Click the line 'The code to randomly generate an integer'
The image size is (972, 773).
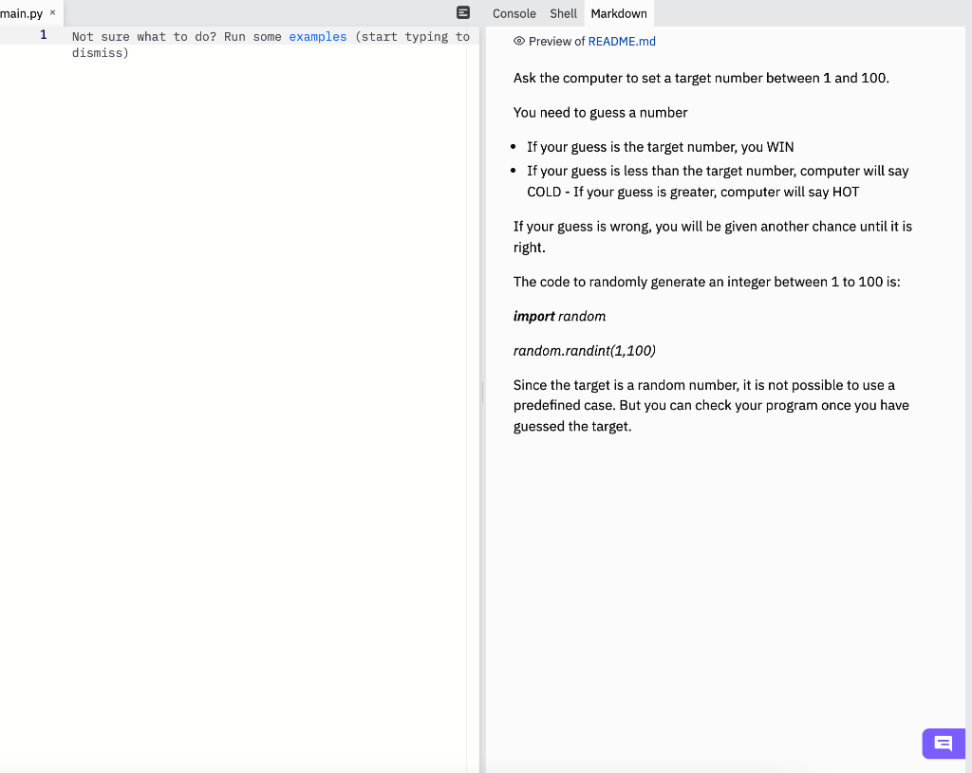coord(706,282)
